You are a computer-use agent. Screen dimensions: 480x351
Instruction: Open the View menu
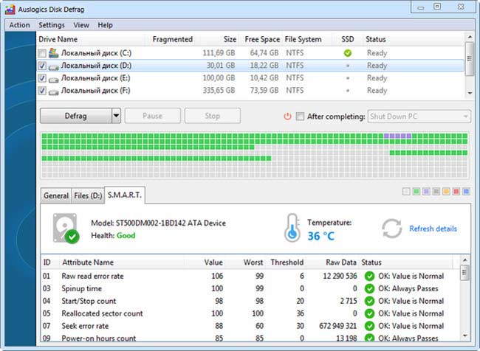coord(81,25)
